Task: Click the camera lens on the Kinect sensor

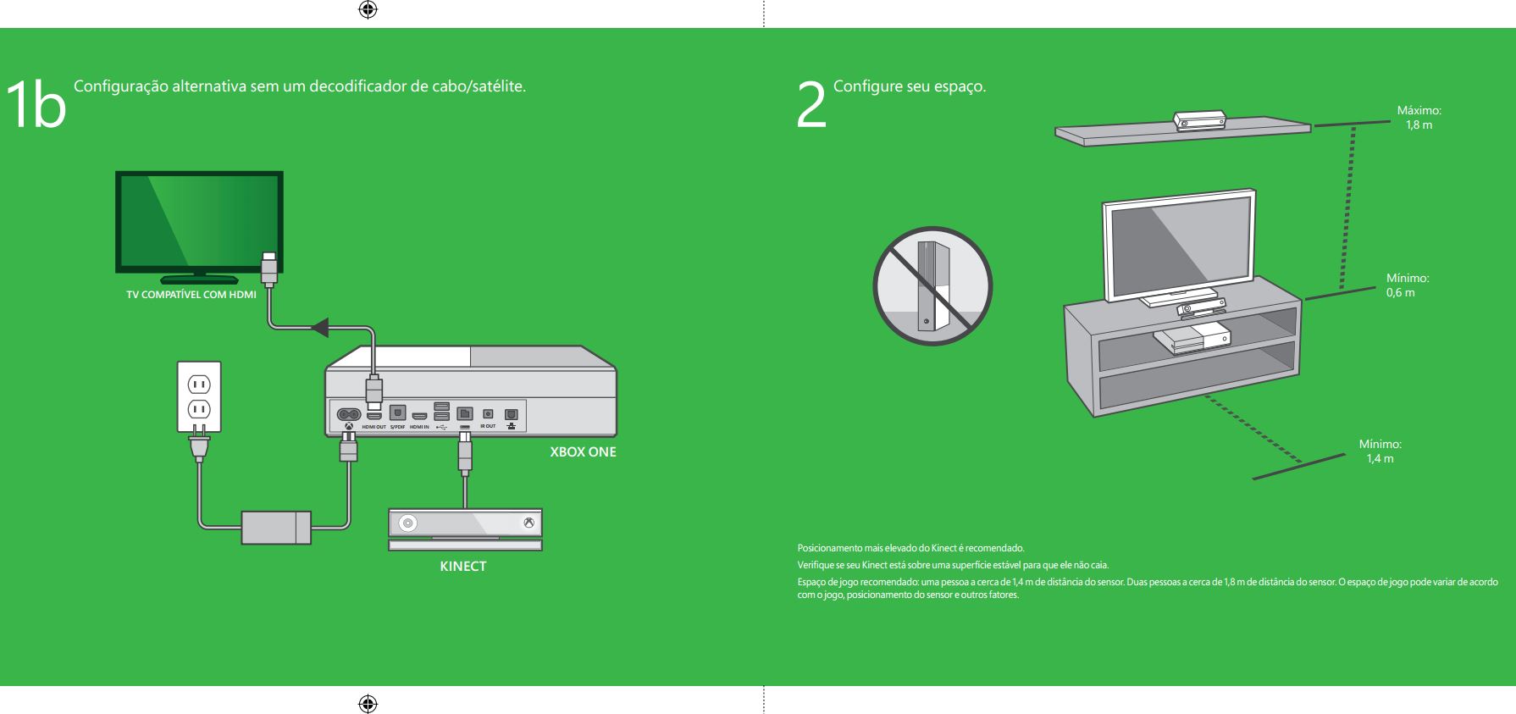Action: pyautogui.click(x=408, y=523)
